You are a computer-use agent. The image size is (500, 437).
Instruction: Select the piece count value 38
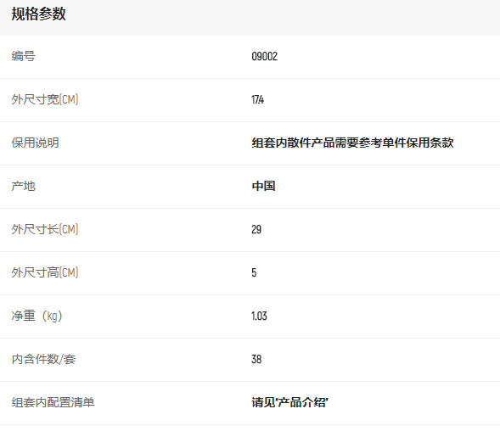[256, 360]
